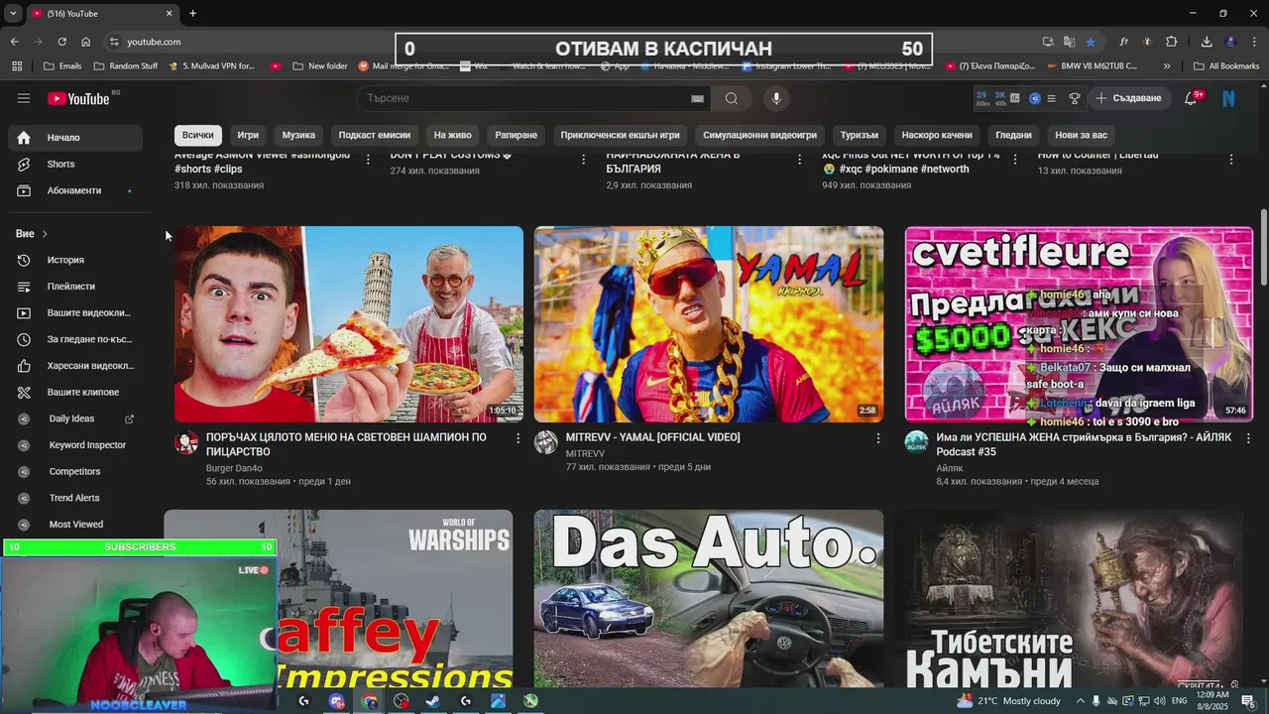
Task: Click the YouTube logo
Action: pyautogui.click(x=79, y=98)
